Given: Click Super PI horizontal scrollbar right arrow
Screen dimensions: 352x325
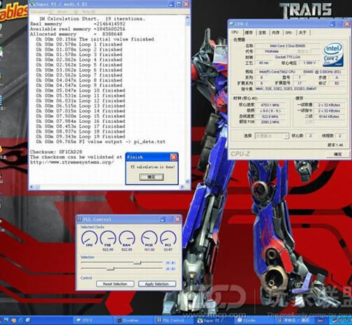Looking at the screenshot, I should (x=182, y=187).
